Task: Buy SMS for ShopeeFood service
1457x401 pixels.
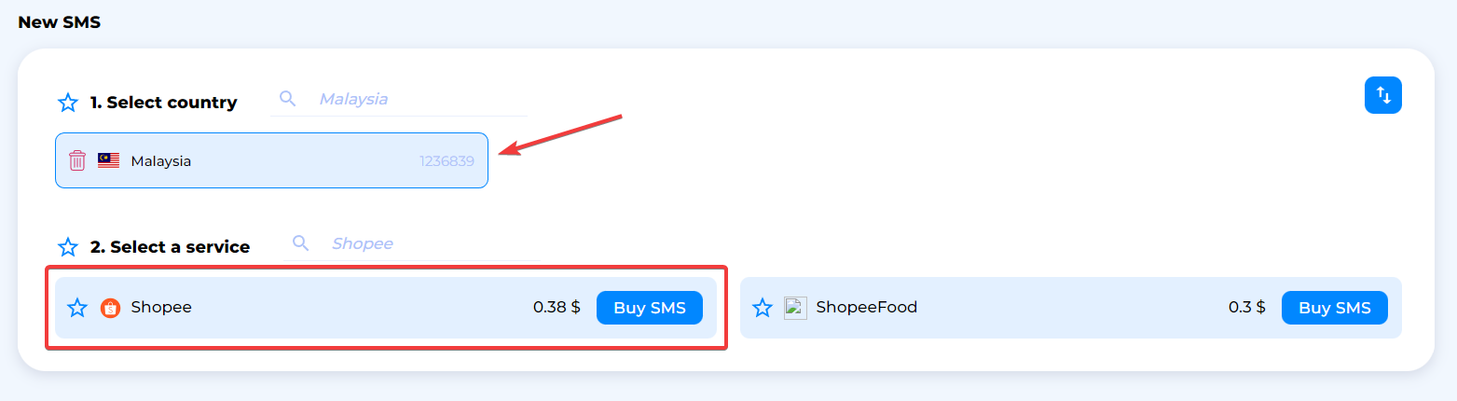Action: pyautogui.click(x=1335, y=308)
